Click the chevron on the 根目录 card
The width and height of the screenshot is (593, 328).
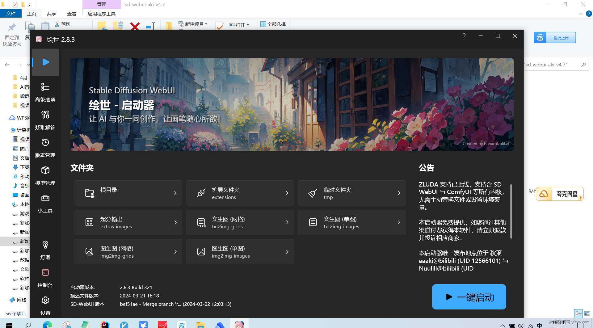[175, 193]
